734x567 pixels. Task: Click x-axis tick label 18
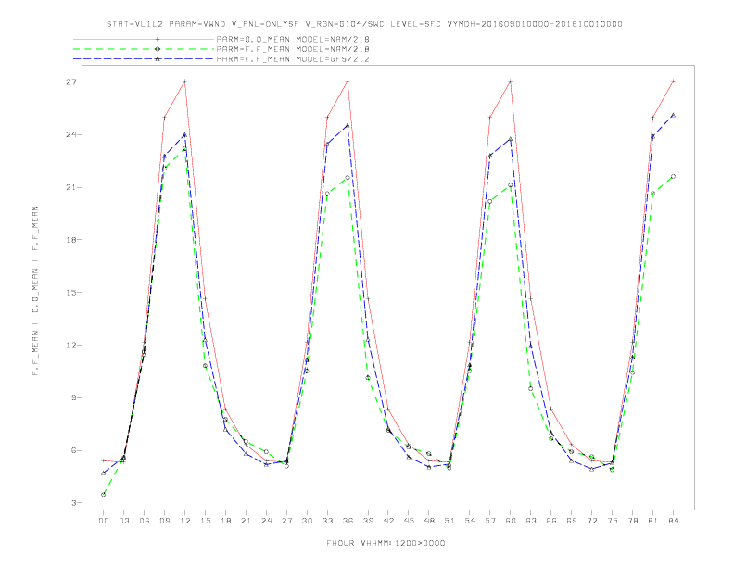tap(225, 521)
